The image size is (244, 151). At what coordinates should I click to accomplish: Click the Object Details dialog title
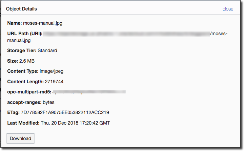coord(22,9)
